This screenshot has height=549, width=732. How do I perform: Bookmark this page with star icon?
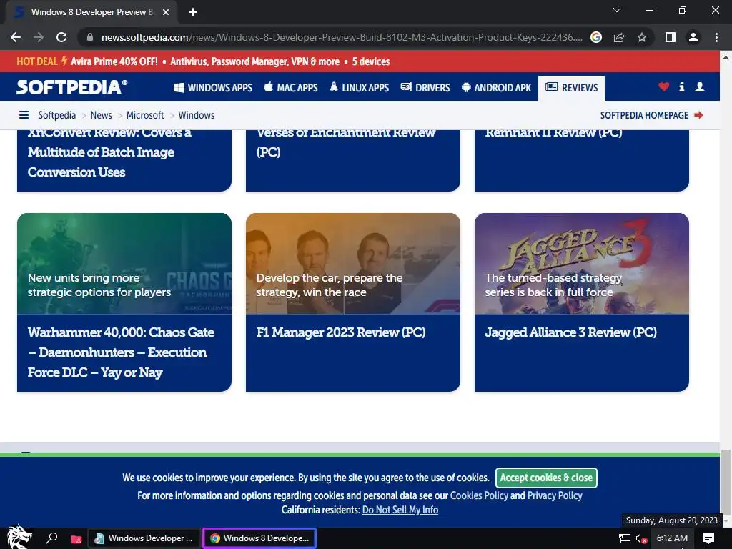pyautogui.click(x=642, y=37)
